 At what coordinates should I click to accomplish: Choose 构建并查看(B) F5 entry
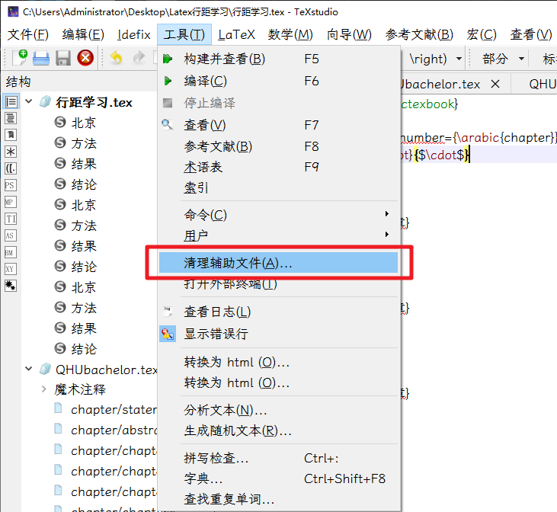[x=278, y=59]
